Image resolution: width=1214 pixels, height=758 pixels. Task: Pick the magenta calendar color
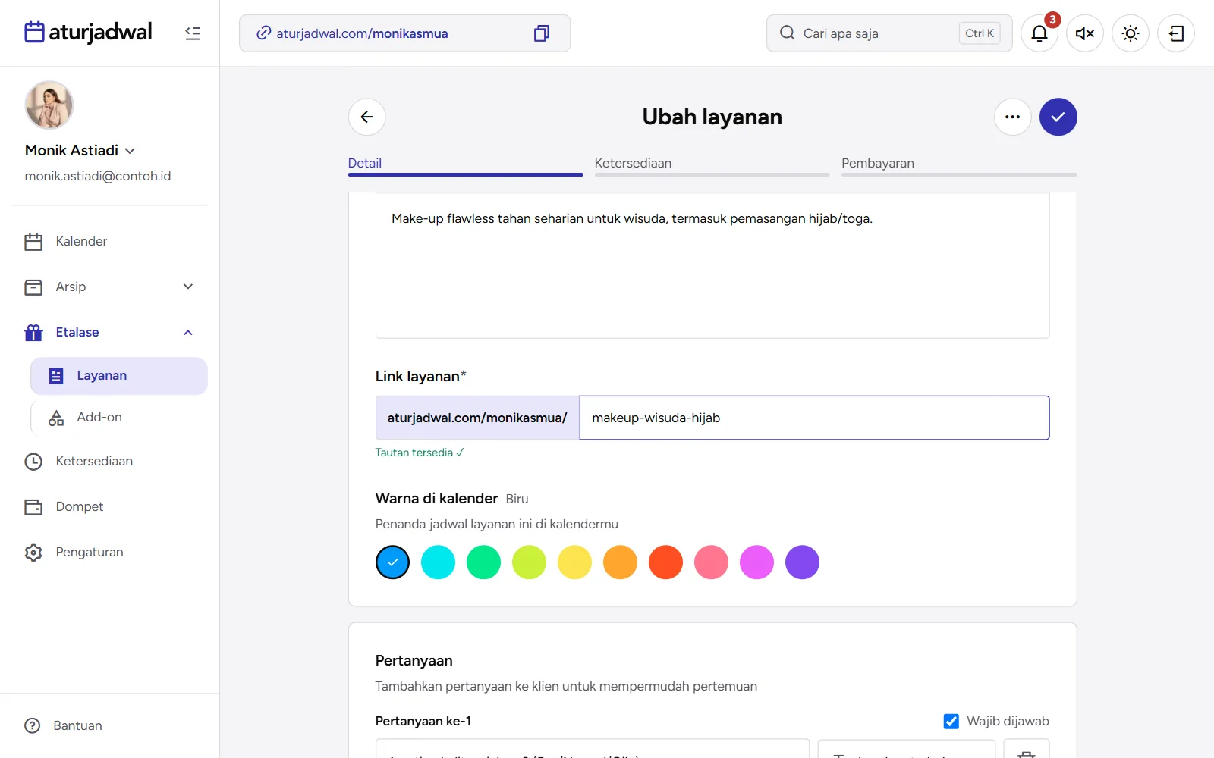coord(756,562)
